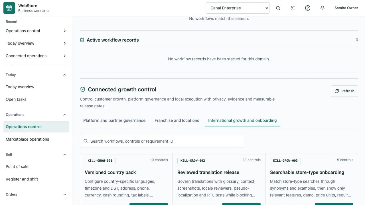Collapse the Orders sidebar section
Image resolution: width=365 pixels, height=205 pixels.
[65, 194]
